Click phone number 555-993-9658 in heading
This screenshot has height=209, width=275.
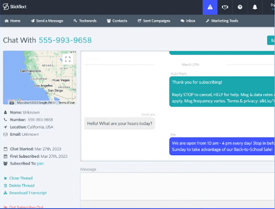65,40
